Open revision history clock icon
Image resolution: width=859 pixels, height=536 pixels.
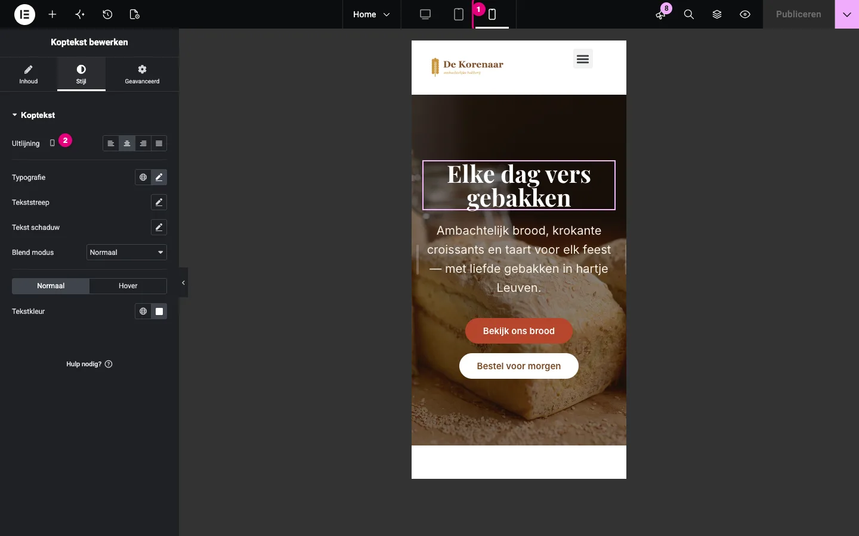click(x=107, y=14)
